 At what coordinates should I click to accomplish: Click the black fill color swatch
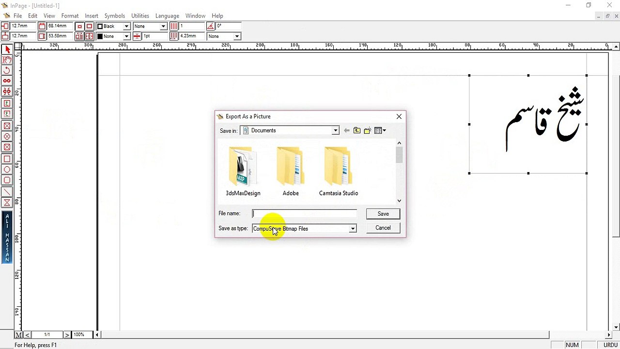pos(100,36)
